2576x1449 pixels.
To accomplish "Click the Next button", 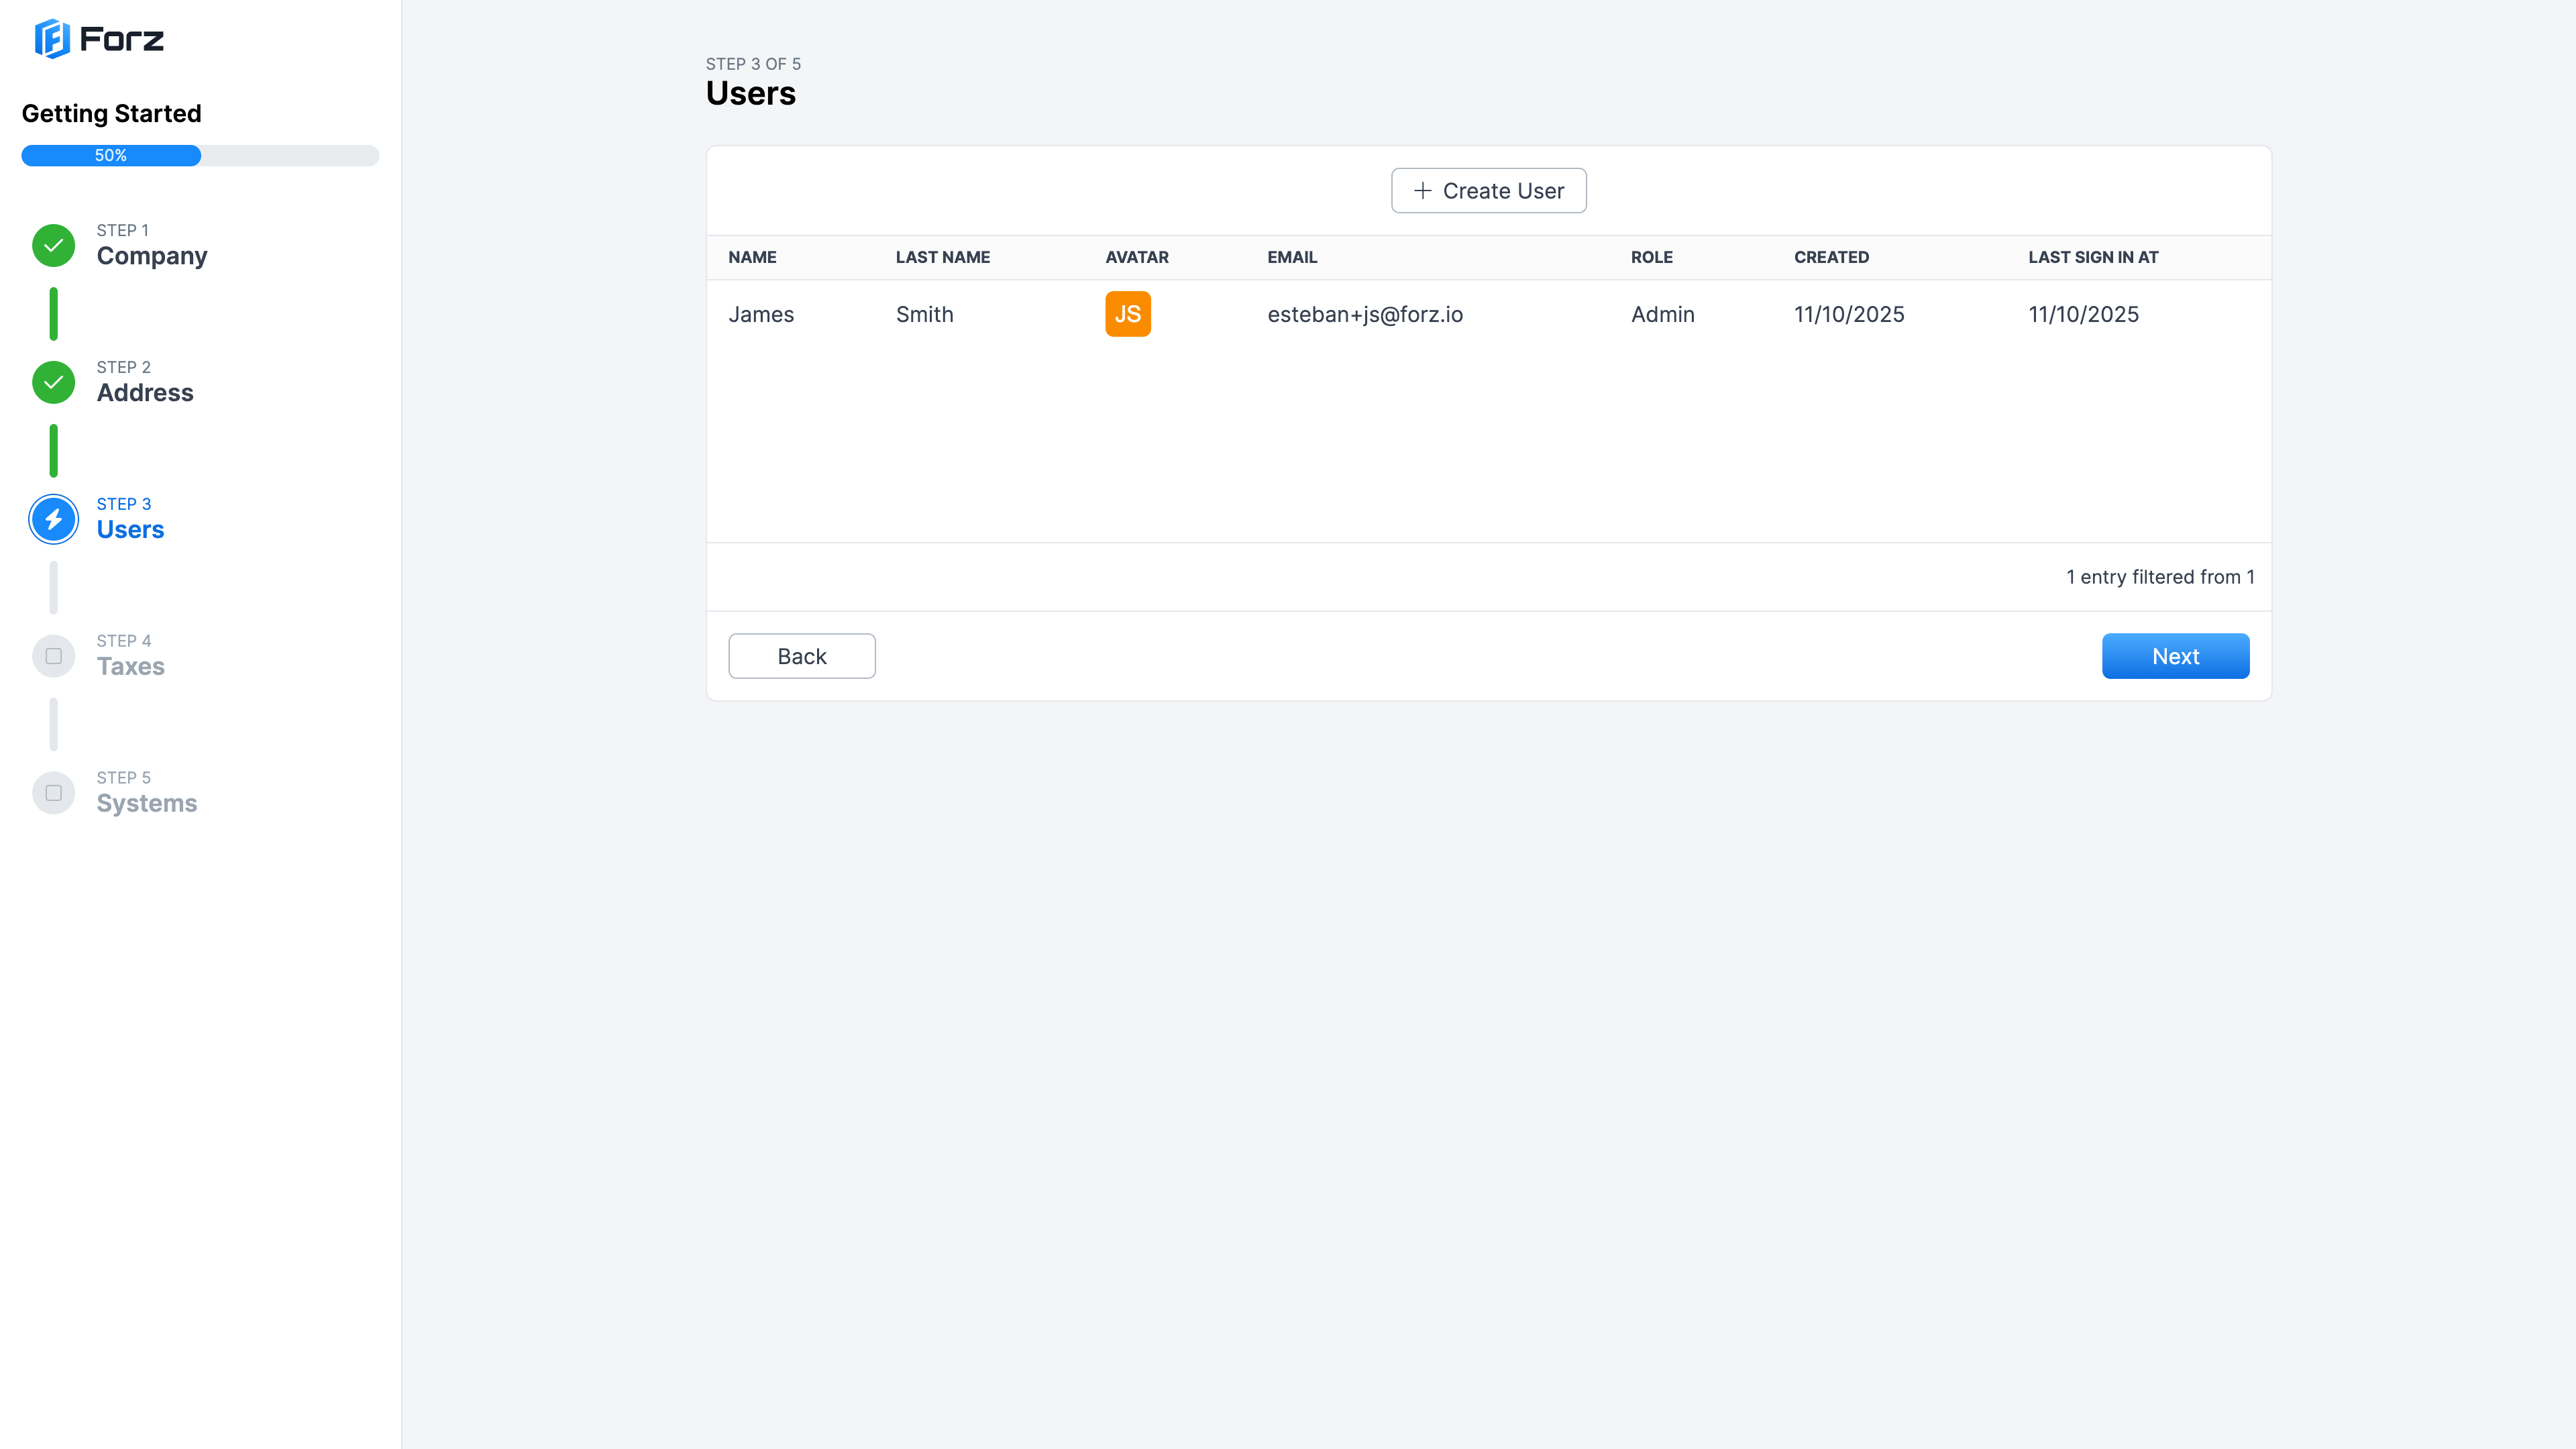I will click(2175, 656).
